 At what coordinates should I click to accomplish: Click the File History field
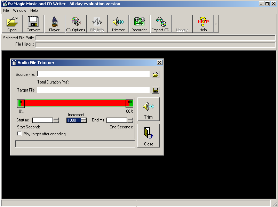click(156, 45)
